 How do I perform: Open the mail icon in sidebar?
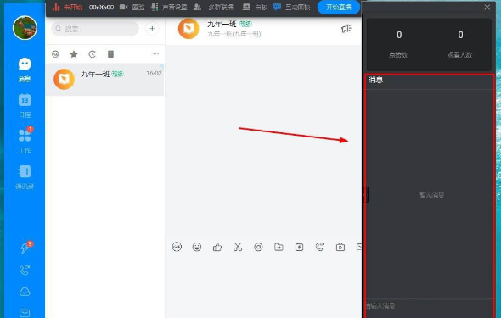(25, 313)
